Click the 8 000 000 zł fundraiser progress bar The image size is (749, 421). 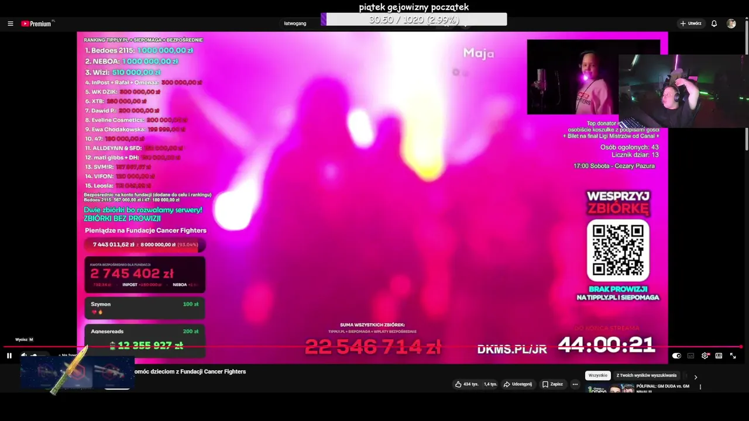(145, 244)
